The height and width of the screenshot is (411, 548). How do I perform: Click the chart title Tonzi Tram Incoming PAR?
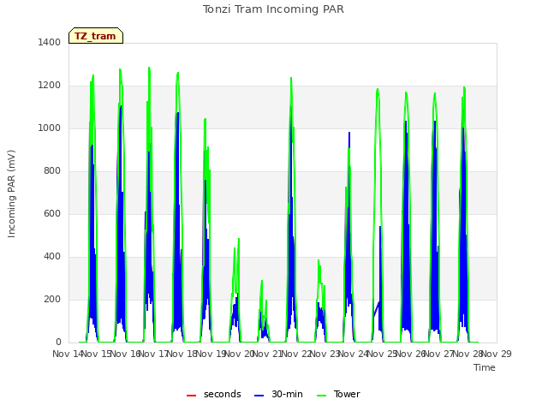(x=273, y=9)
